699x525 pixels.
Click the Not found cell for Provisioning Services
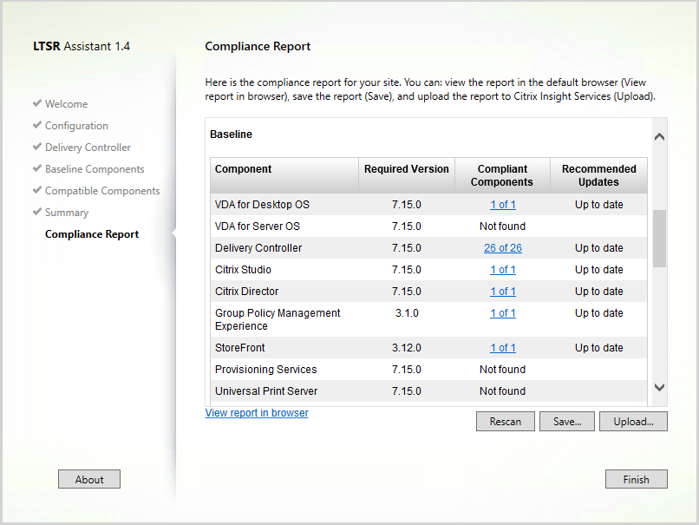click(x=502, y=370)
